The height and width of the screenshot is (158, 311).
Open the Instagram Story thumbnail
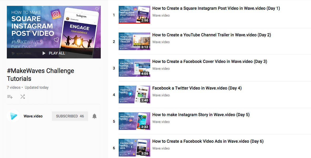click(x=134, y=121)
